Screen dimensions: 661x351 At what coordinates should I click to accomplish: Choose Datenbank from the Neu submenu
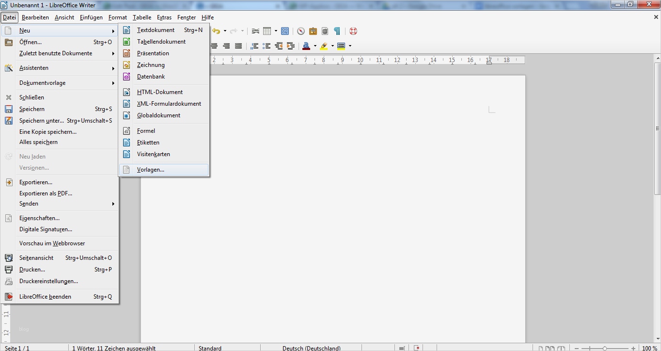tap(164, 77)
